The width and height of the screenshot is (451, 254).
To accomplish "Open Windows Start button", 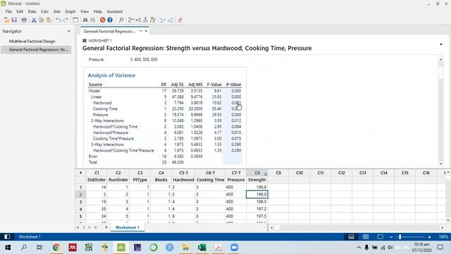I will [x=8, y=248].
